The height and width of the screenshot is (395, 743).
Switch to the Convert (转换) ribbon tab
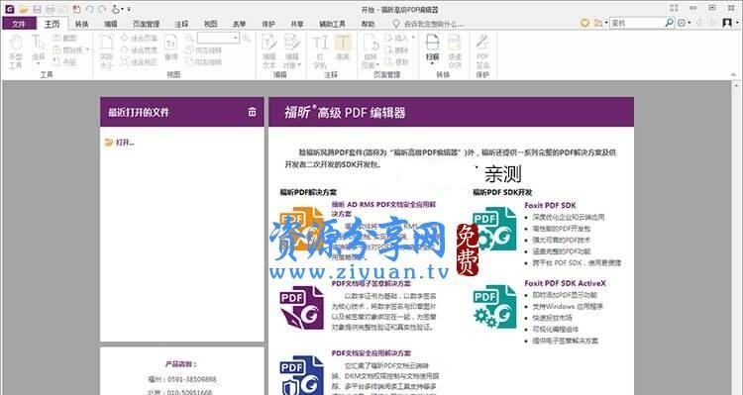(81, 24)
